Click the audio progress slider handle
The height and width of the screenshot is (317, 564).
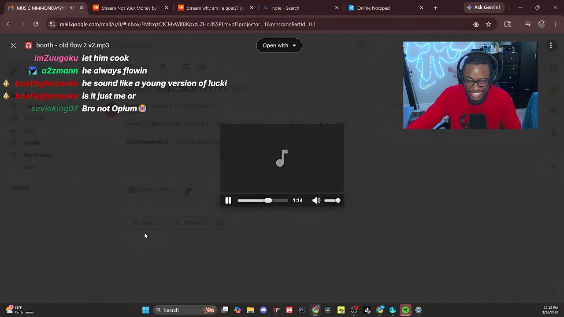(268, 201)
